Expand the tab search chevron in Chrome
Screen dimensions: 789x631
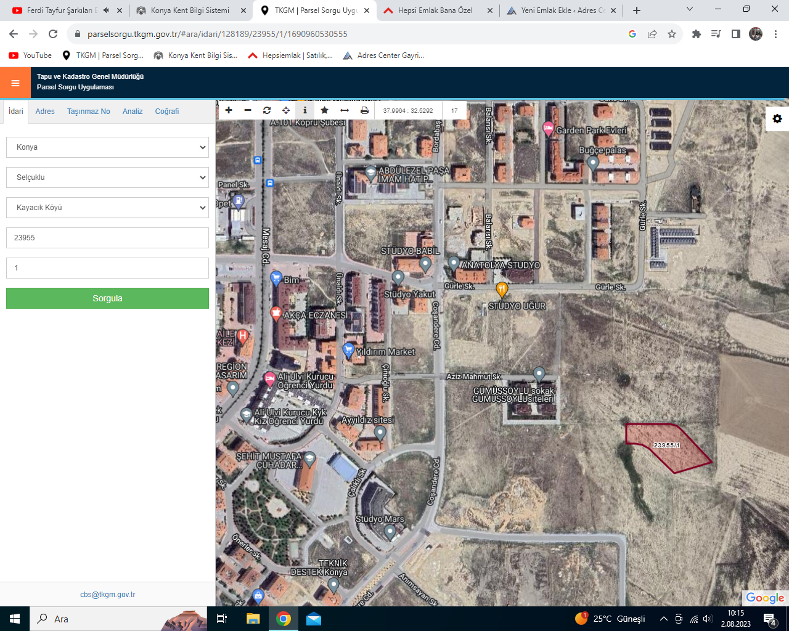(690, 9)
